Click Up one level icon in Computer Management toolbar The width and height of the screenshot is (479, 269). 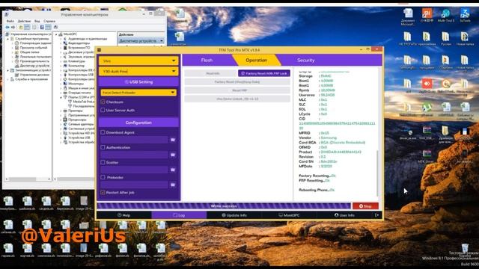tap(21, 28)
